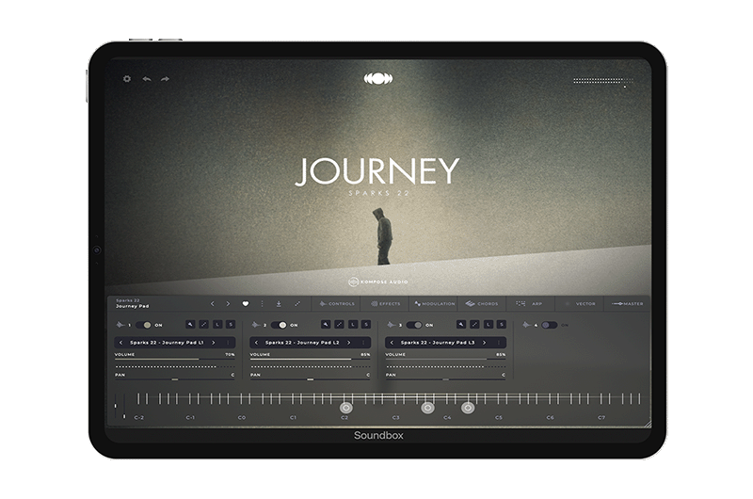Click the Soundbox logo at top center
This screenshot has height=499, width=753.
click(378, 78)
